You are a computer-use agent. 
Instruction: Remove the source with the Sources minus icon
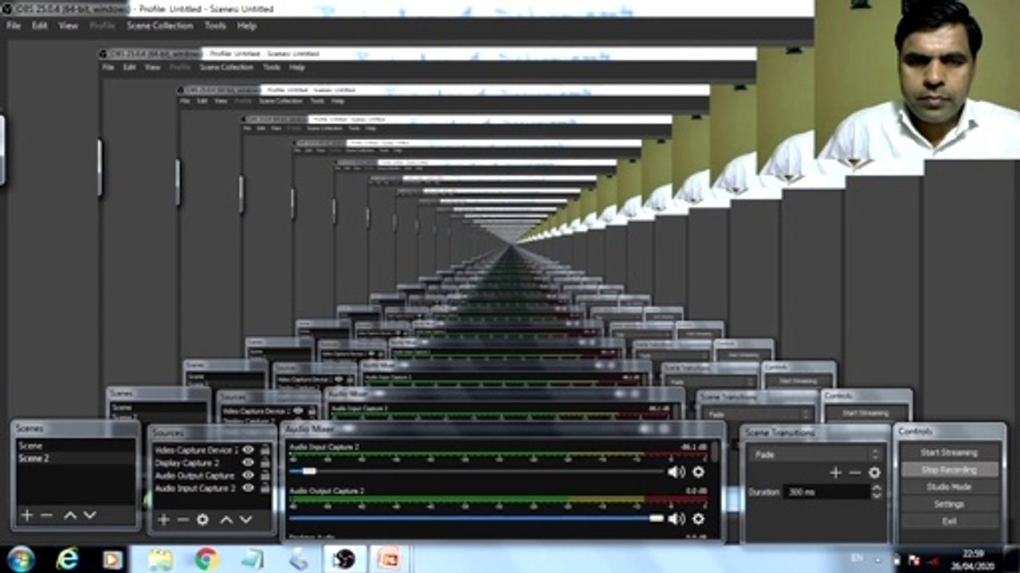click(182, 520)
